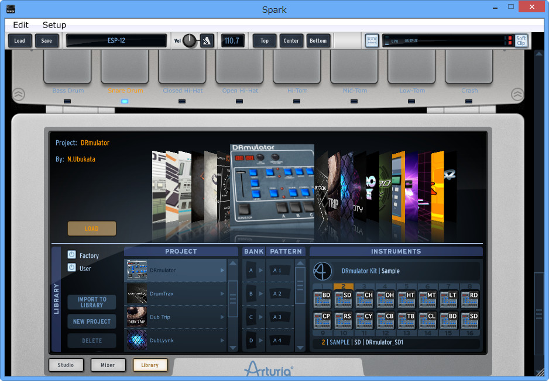
Task: Jump to the Top panel view
Action: [x=265, y=41]
